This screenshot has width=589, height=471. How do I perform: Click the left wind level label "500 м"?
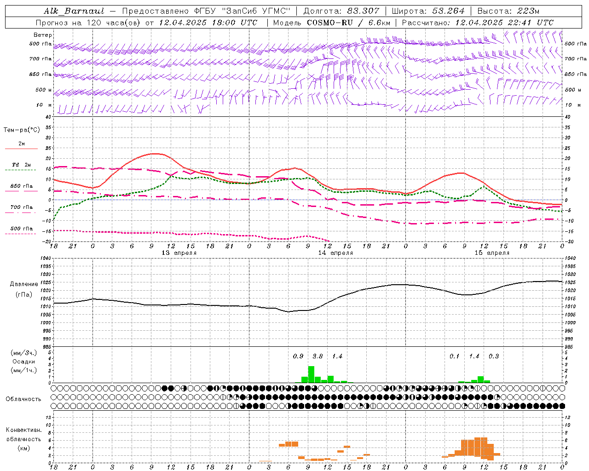(x=44, y=90)
